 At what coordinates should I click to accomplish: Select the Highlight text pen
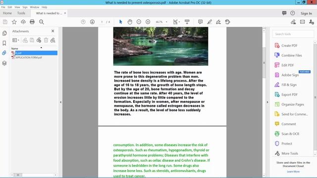[x=210, y=22]
